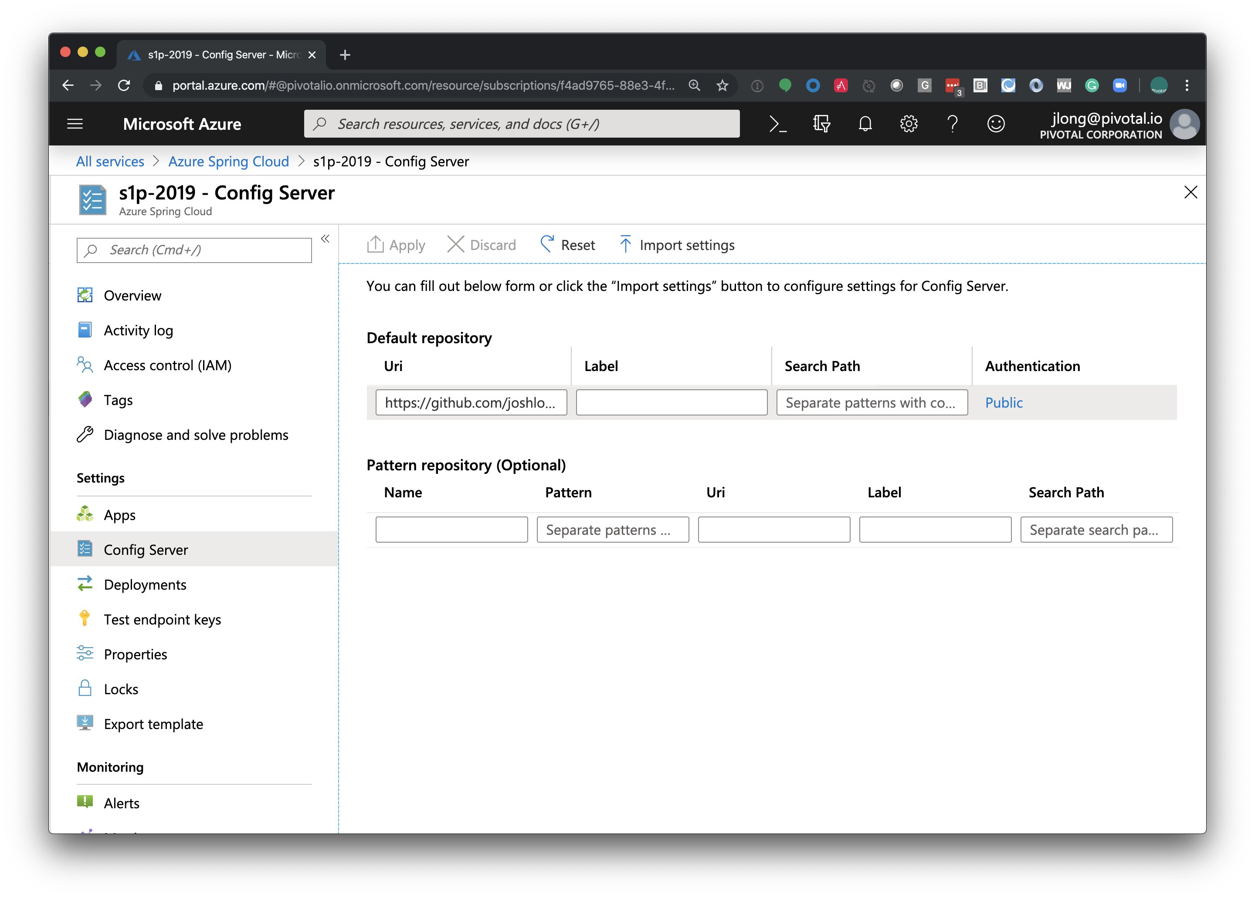Reload the page
The height and width of the screenshot is (898, 1255).
click(124, 85)
